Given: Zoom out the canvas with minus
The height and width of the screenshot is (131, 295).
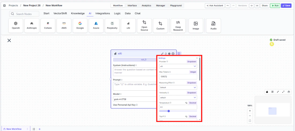Looking at the screenshot, I should pyautogui.click(x=250, y=116).
